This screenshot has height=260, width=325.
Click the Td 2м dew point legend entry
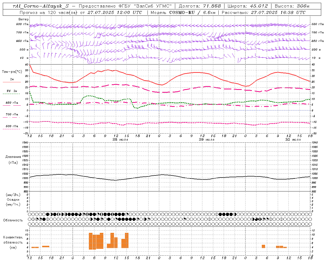(12, 91)
